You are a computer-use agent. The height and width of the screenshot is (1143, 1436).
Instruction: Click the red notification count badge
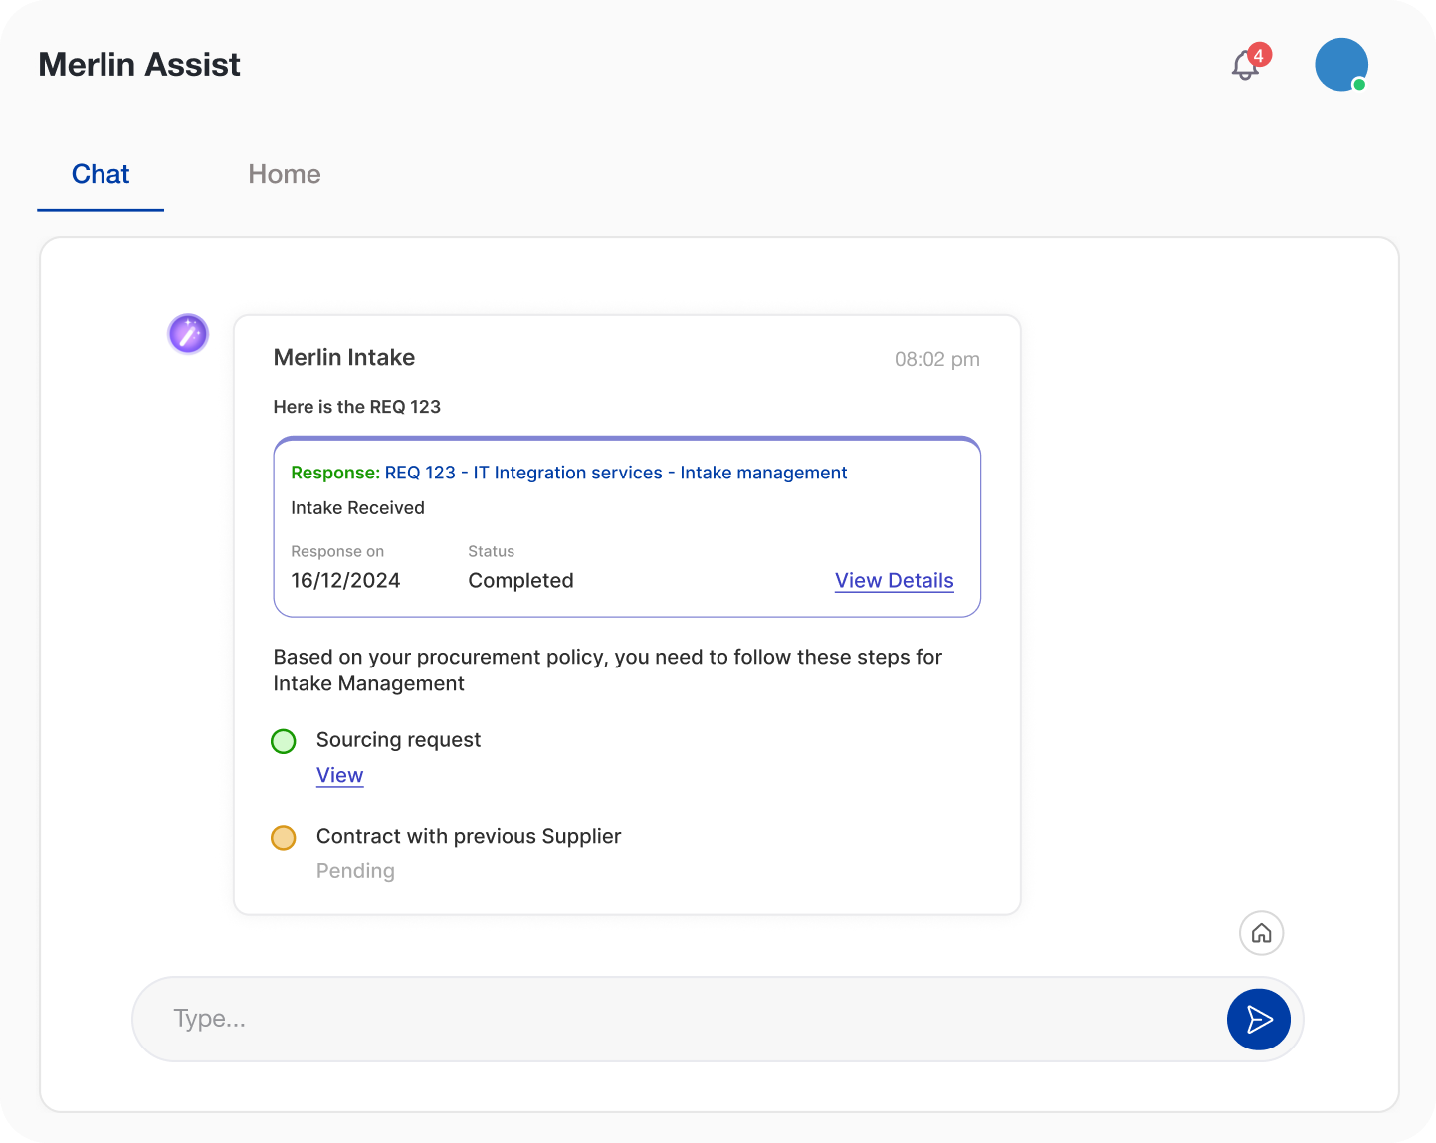tap(1259, 55)
